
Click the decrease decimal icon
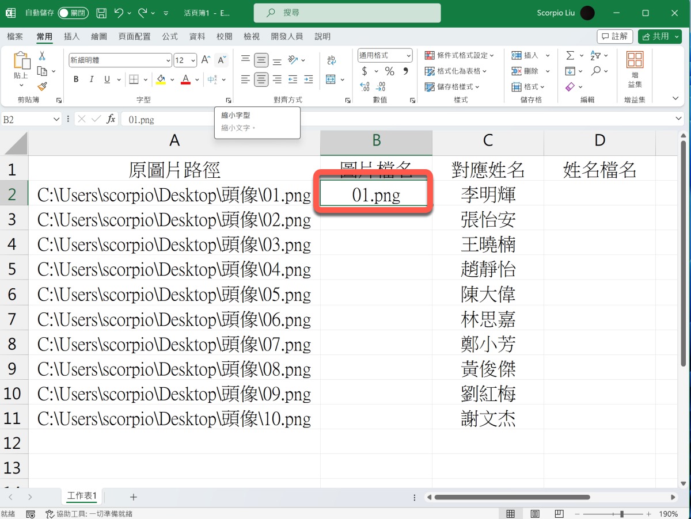(x=381, y=87)
